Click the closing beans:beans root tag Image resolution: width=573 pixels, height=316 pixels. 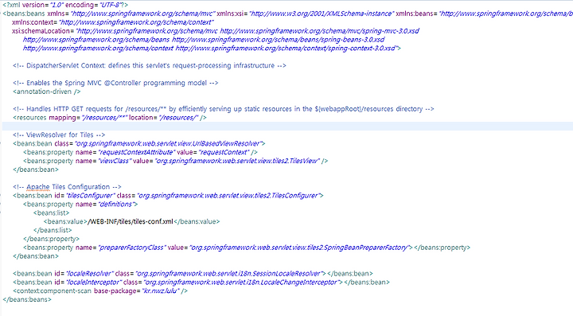pos(27,299)
